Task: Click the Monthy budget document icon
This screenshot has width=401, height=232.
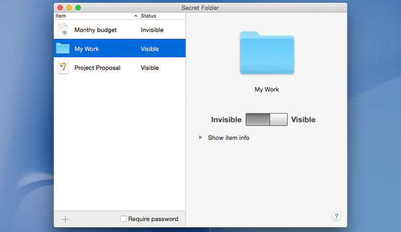Action: [x=63, y=29]
